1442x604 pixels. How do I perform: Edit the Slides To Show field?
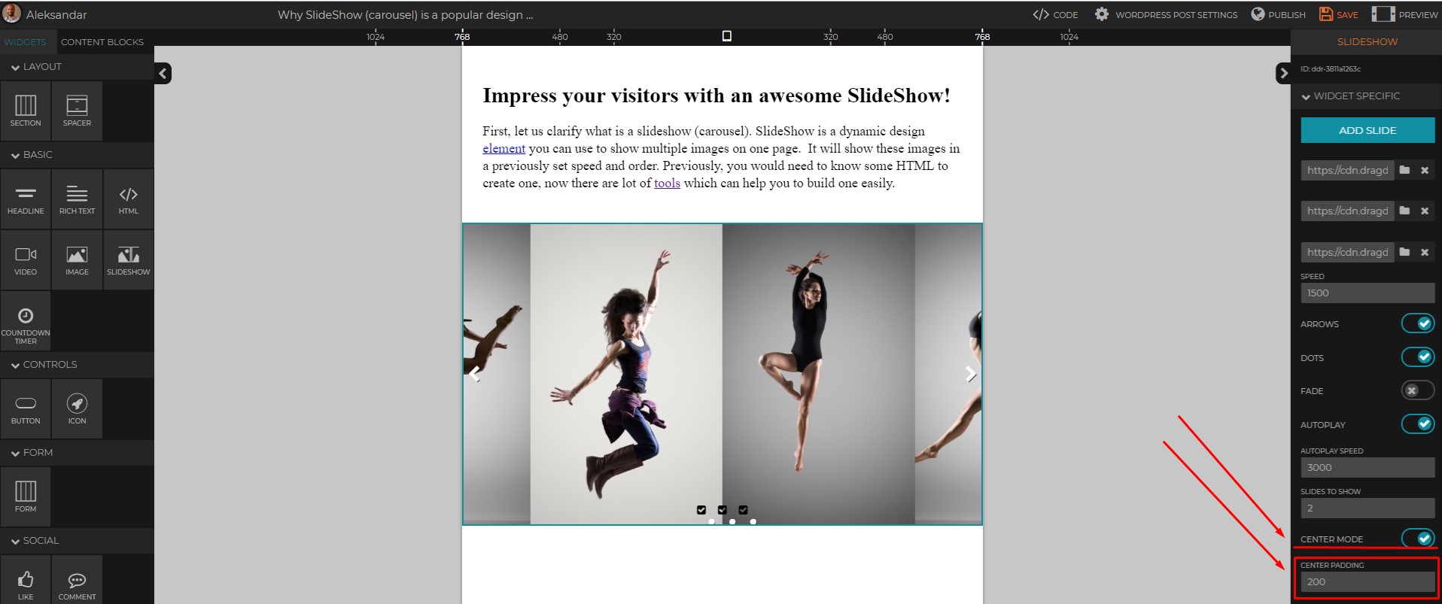point(1367,508)
